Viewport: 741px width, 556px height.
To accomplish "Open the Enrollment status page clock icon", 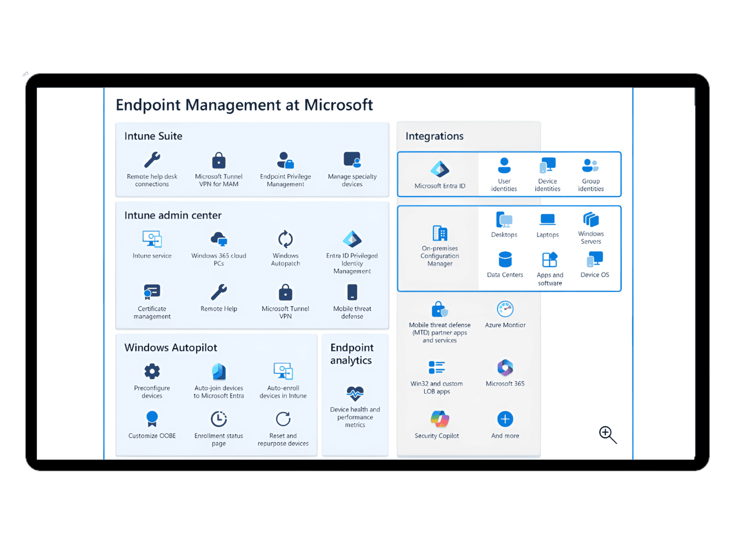I will point(219,419).
